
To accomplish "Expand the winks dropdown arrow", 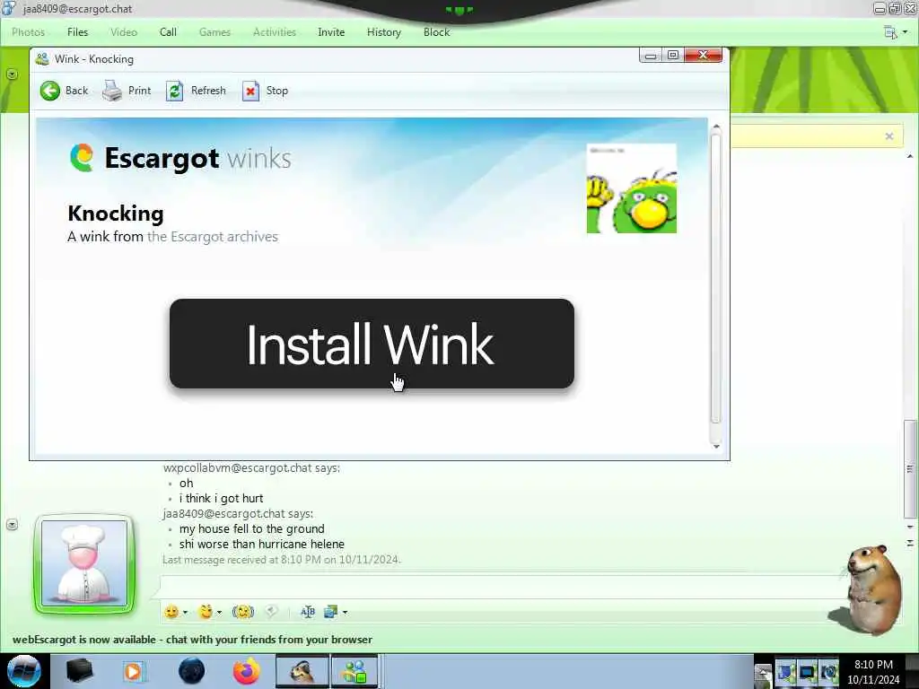I will coord(219,612).
